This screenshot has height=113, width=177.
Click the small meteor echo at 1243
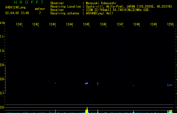pyautogui.click(x=55, y=83)
